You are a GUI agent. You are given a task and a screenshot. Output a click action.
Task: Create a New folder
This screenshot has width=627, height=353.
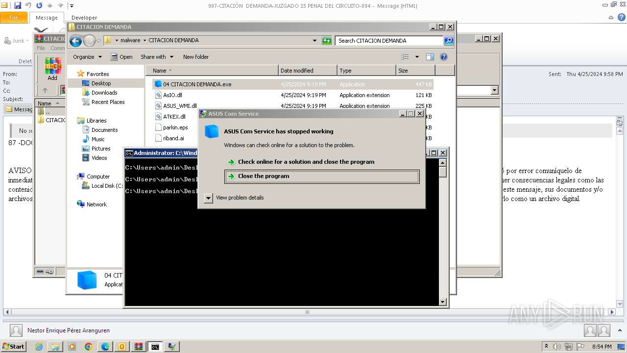[196, 57]
